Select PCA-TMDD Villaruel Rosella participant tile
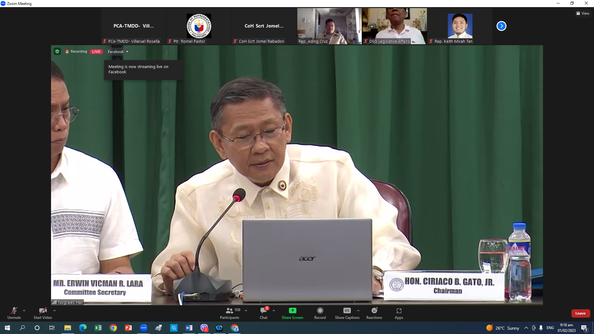 [x=134, y=26]
